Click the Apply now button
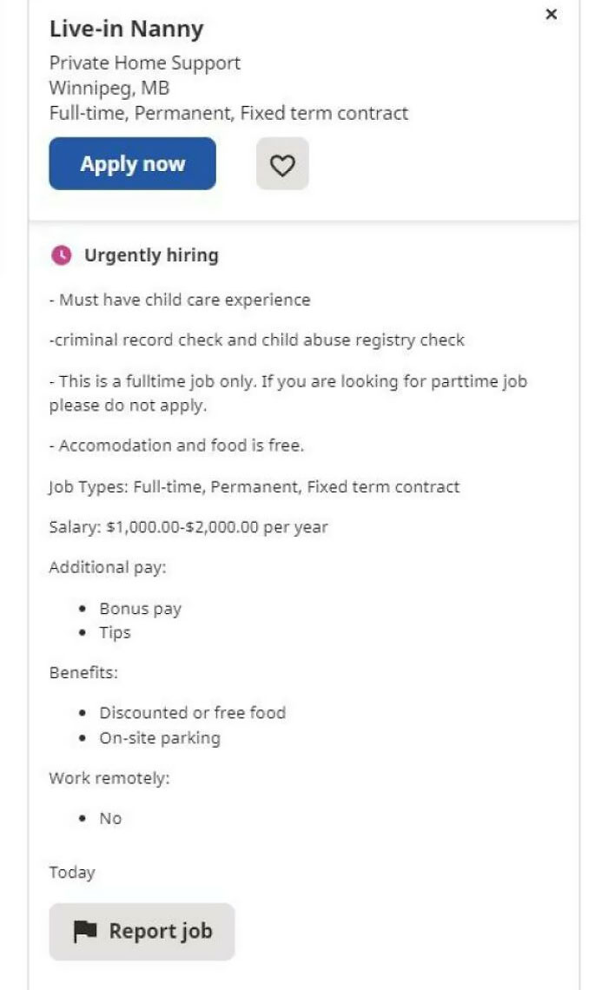Screen dimensions: 608x990 [132, 163]
